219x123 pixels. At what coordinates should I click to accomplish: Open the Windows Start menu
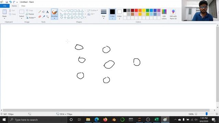click(4, 120)
